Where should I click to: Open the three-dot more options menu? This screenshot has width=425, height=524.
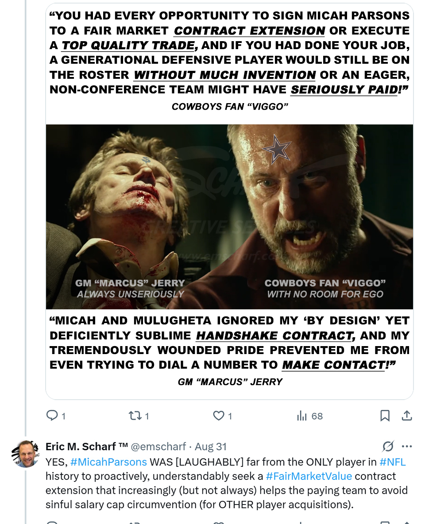tap(406, 446)
